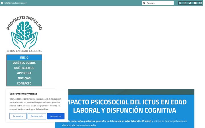
Task: Click the 'ICTUS EN EDAD LABORAL' logo caption
Action: pyautogui.click(x=24, y=51)
